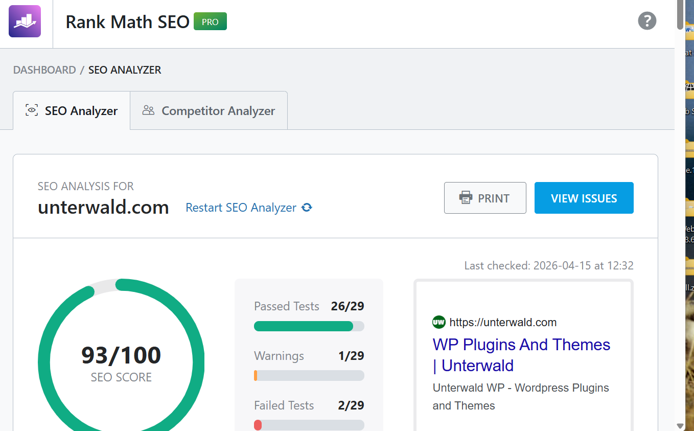Click the SEO ANALYZER breadcrumb text
Image resolution: width=694 pixels, height=431 pixels.
[125, 70]
